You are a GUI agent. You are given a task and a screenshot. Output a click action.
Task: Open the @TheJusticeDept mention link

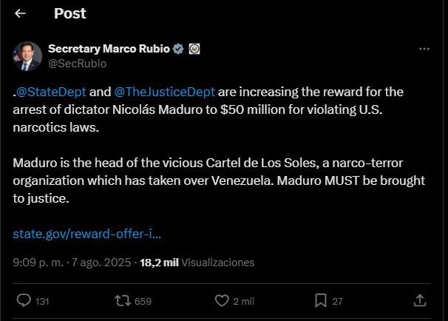(164, 92)
